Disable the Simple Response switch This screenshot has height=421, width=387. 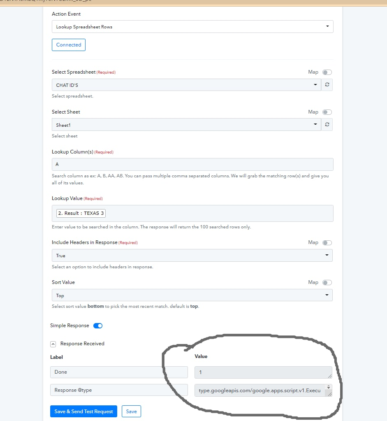[x=98, y=326]
